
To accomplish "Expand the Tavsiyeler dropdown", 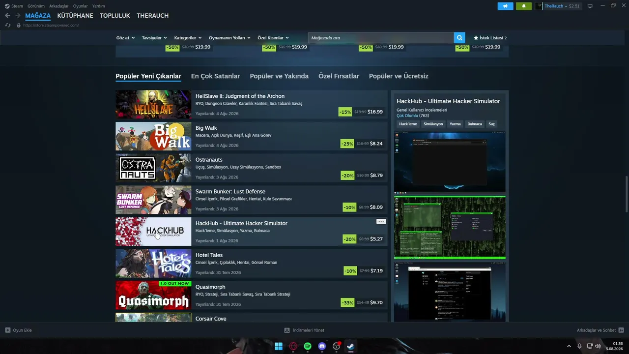I will 154,38.
